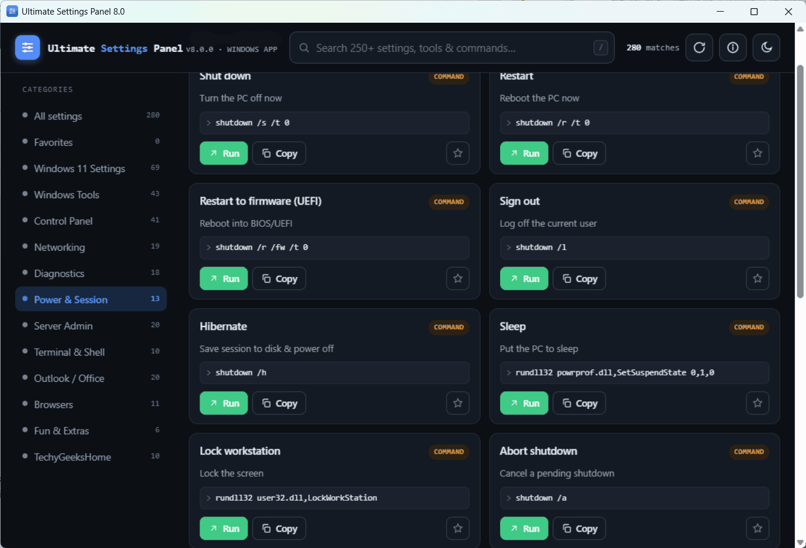Open the Favorites category
This screenshot has height=548, width=806.
[91, 142]
